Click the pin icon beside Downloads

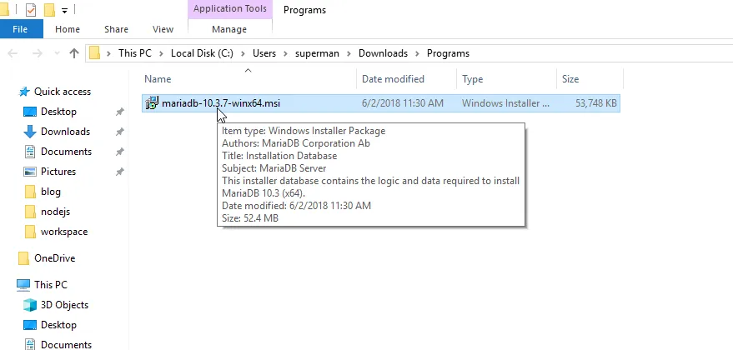click(120, 132)
